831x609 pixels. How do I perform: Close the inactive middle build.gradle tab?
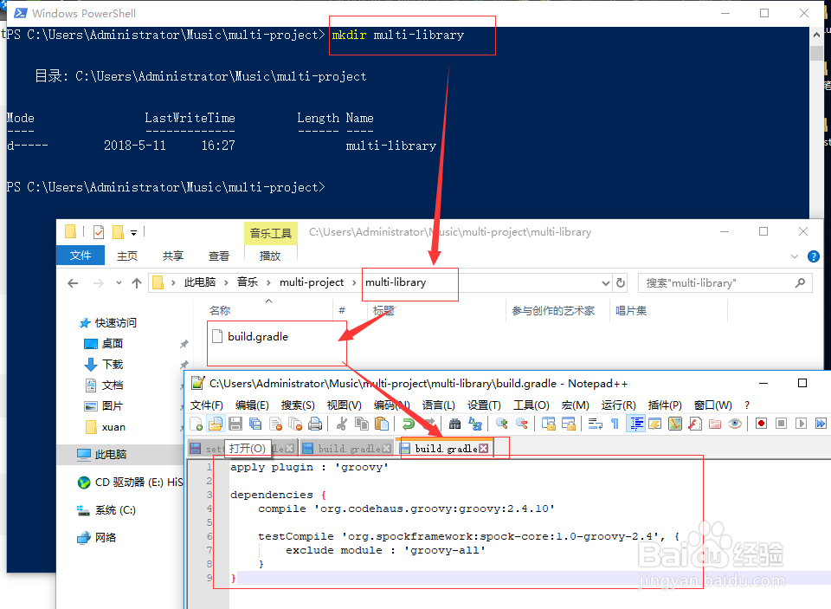pos(387,449)
